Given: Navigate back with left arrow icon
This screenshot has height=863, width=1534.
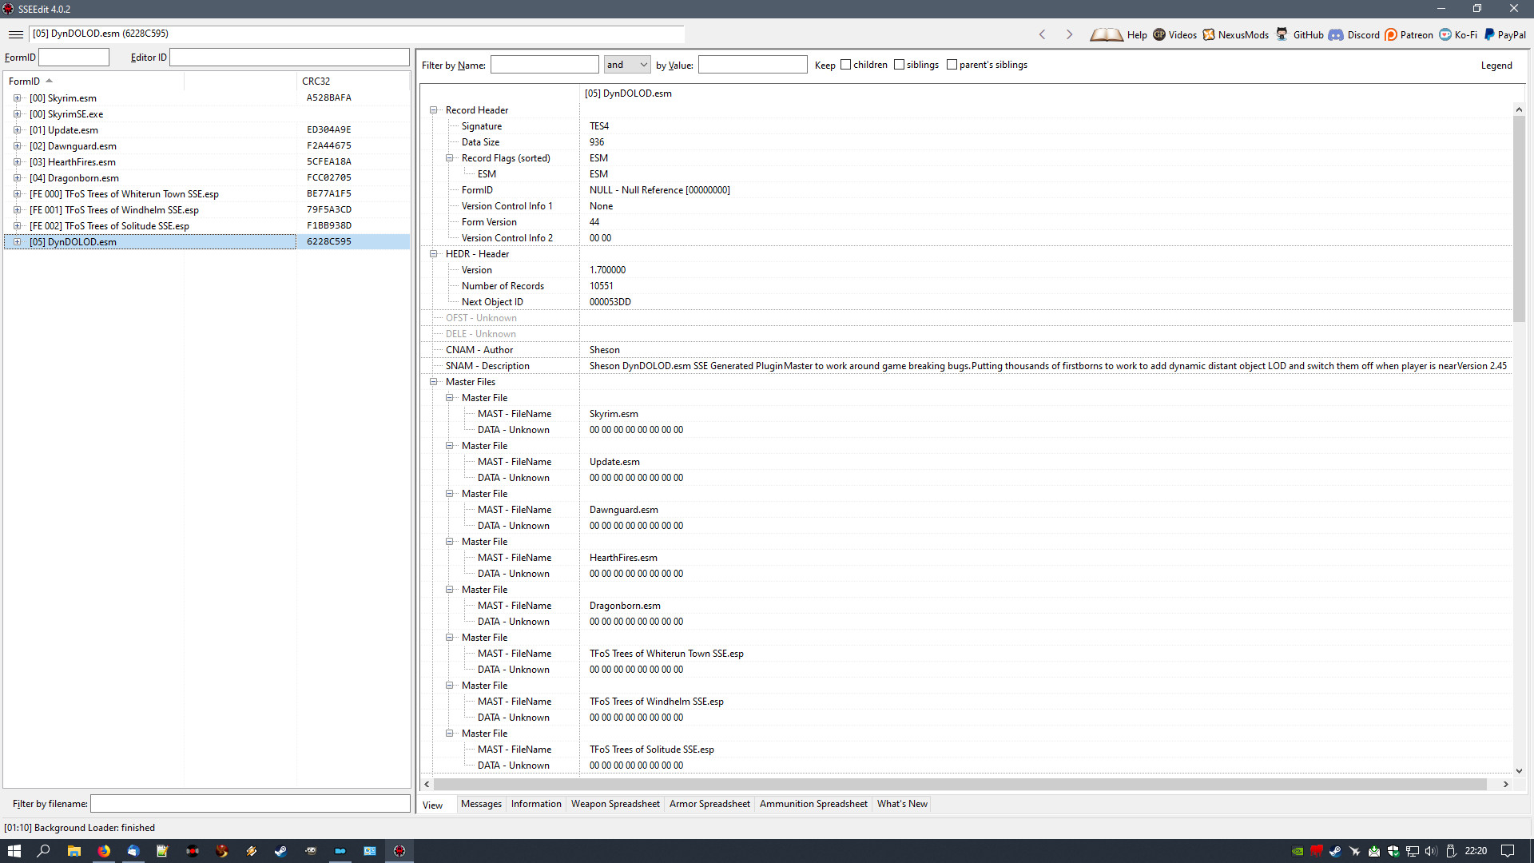Looking at the screenshot, I should coord(1042,34).
